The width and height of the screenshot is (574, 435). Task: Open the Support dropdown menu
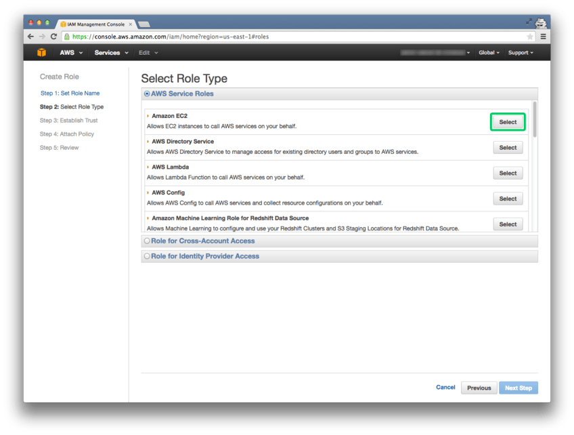tap(521, 53)
